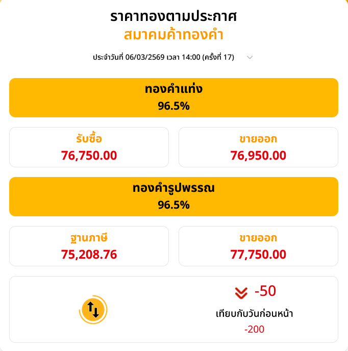Click the -50 price change value
The image size is (348, 351).
(265, 291)
